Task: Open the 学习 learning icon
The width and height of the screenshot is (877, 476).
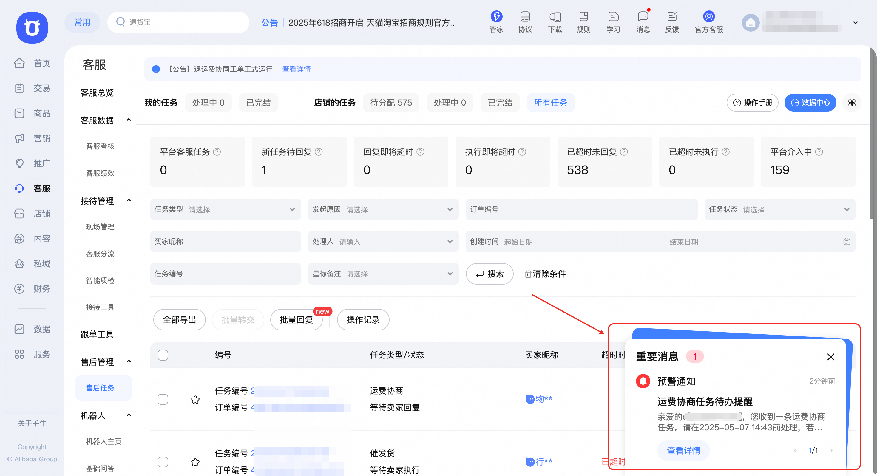Action: [x=613, y=22]
